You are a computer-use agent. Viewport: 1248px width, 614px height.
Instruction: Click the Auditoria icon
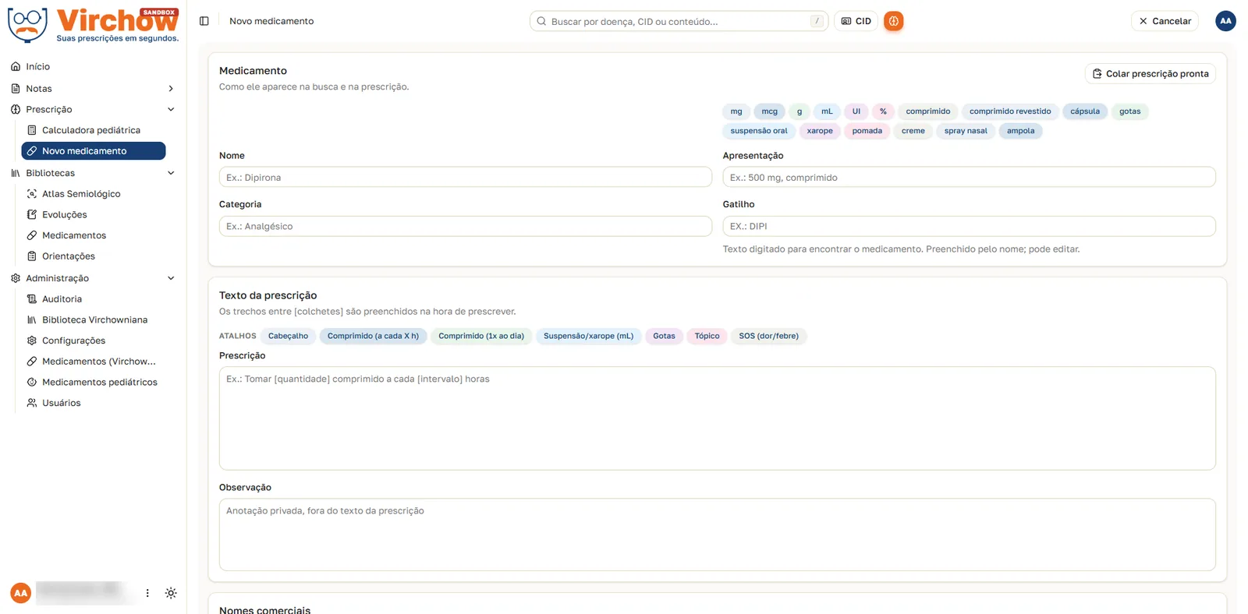click(x=32, y=299)
